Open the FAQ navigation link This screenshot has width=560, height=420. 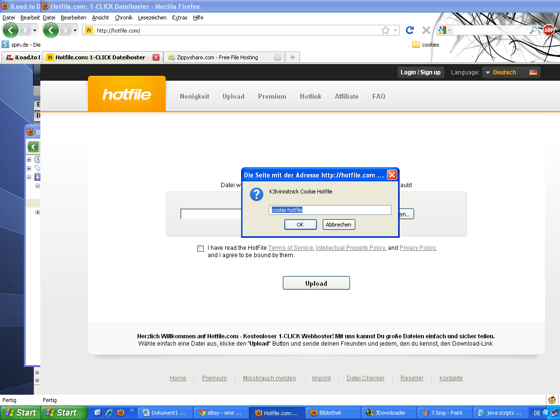click(x=379, y=96)
